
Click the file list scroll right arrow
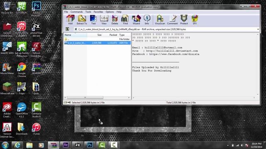[x=129, y=98]
